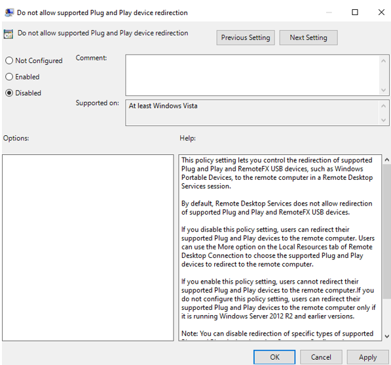Click Supported on box scroll down arrow
Screen dimensions: 391x365
[384, 120]
